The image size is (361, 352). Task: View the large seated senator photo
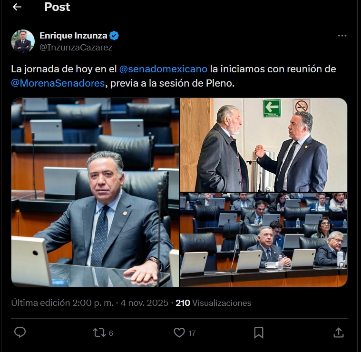(95, 193)
